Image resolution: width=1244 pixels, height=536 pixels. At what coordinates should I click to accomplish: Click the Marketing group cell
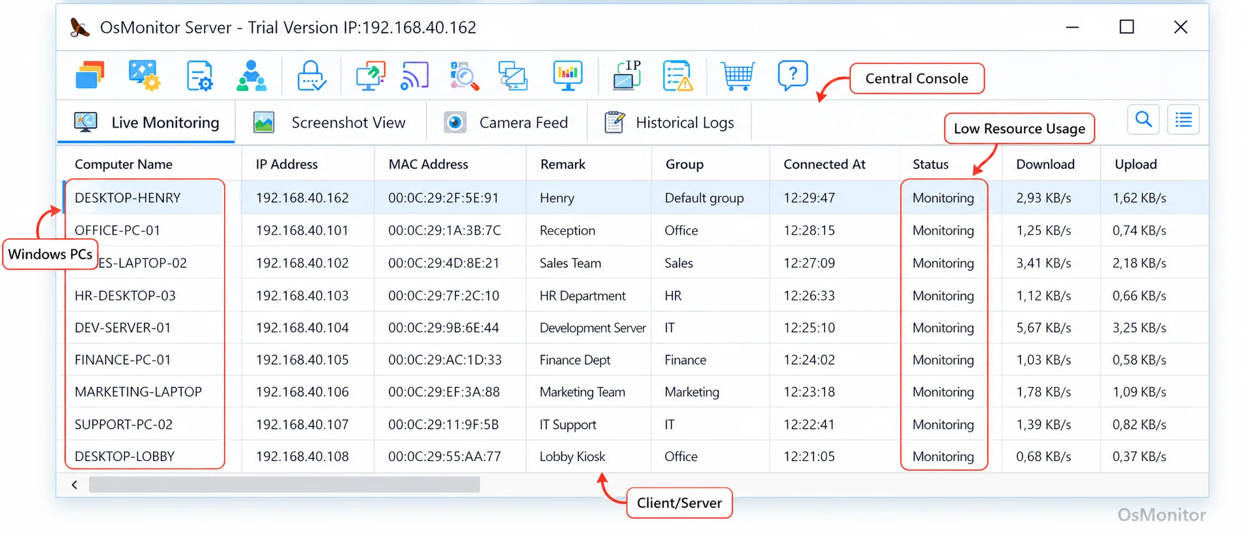coord(692,392)
